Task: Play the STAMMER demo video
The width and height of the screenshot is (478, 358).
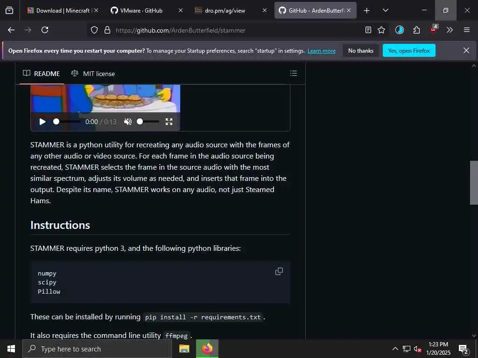Action: click(x=42, y=122)
